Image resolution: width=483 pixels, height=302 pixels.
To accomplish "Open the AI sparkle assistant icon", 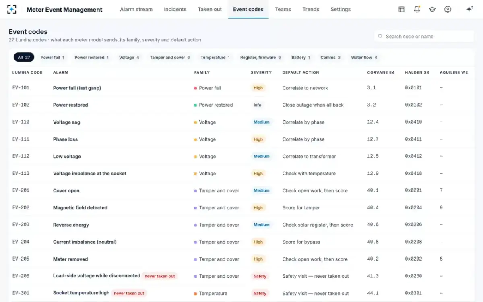I will 469,9.
